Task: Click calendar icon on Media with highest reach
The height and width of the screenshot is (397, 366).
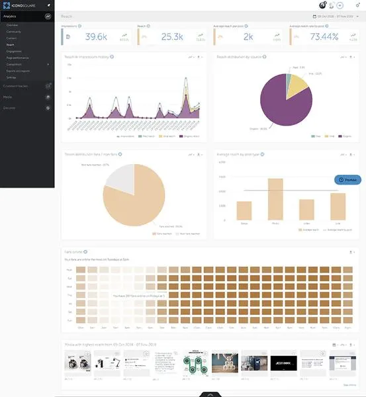Action: tap(334, 345)
